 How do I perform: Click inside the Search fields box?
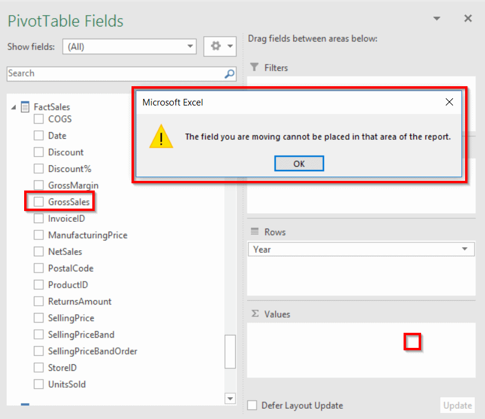click(x=115, y=74)
